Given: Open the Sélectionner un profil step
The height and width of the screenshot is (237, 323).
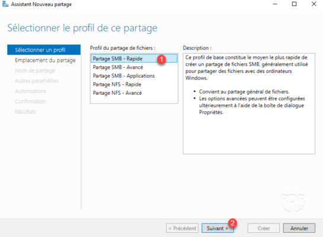Looking at the screenshot, I should (44, 50).
